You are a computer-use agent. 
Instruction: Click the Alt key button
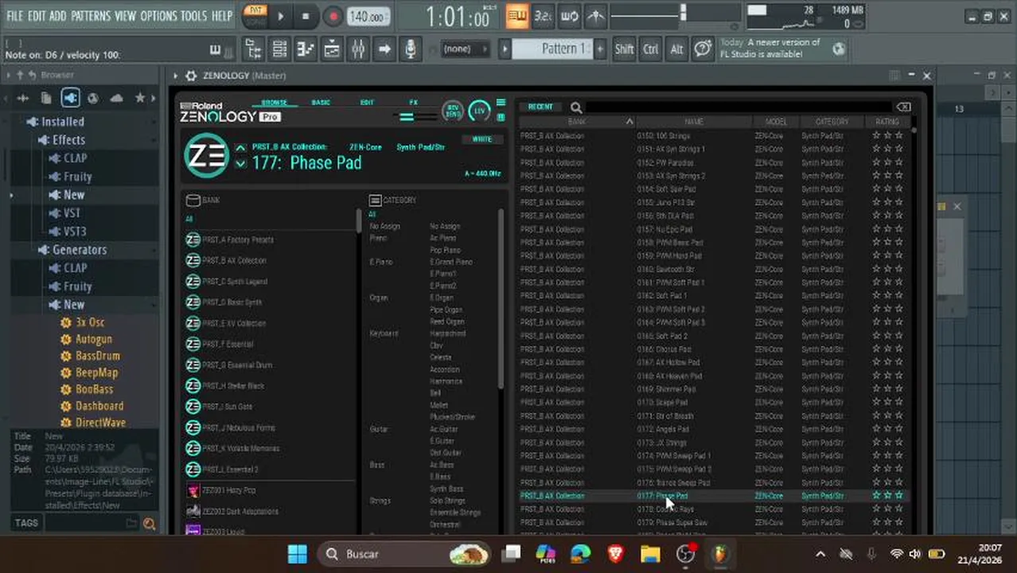676,49
